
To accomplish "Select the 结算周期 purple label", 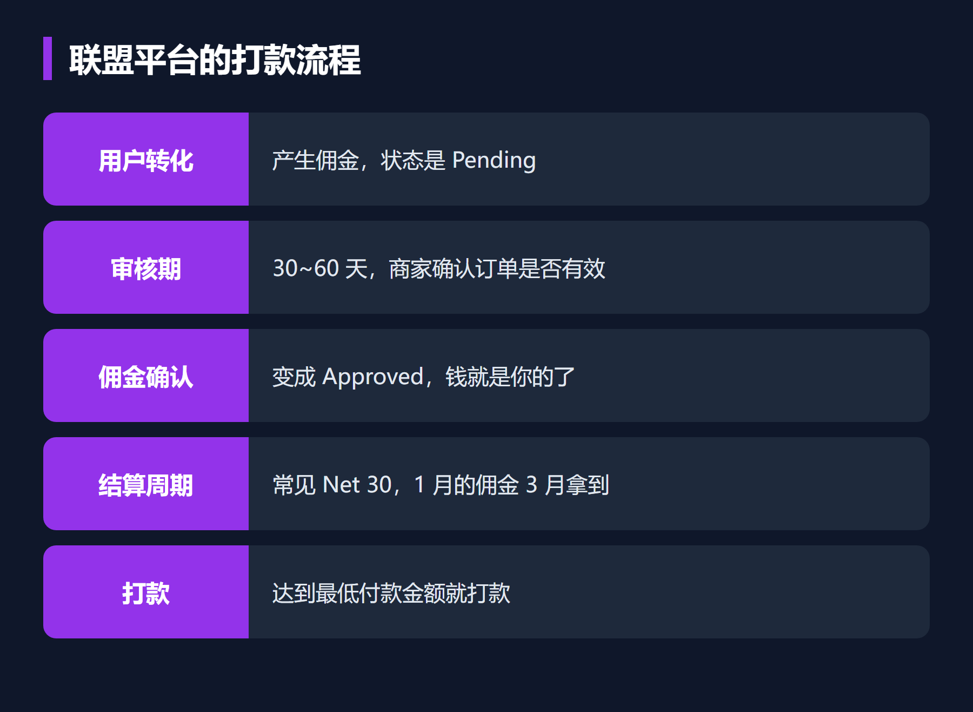I will (146, 484).
